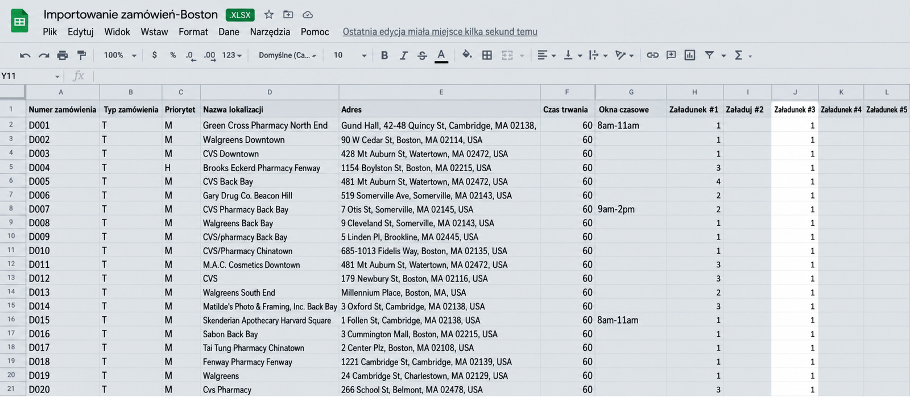Select column D header

pos(270,92)
